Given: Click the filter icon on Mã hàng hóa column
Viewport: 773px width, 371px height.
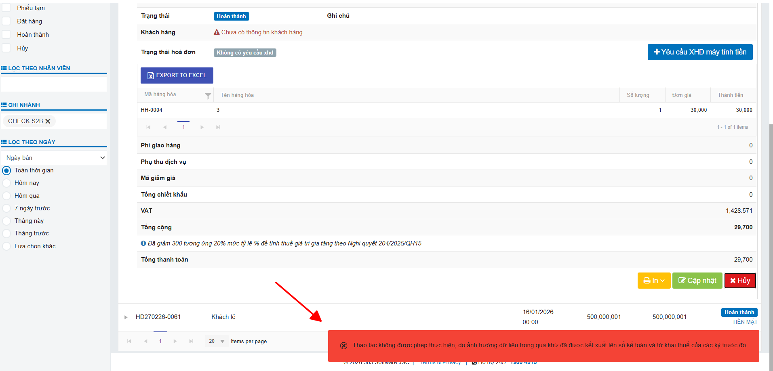Looking at the screenshot, I should click(x=208, y=96).
